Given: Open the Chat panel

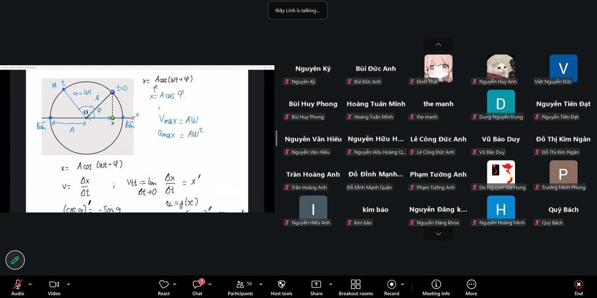Looking at the screenshot, I should point(197,287).
